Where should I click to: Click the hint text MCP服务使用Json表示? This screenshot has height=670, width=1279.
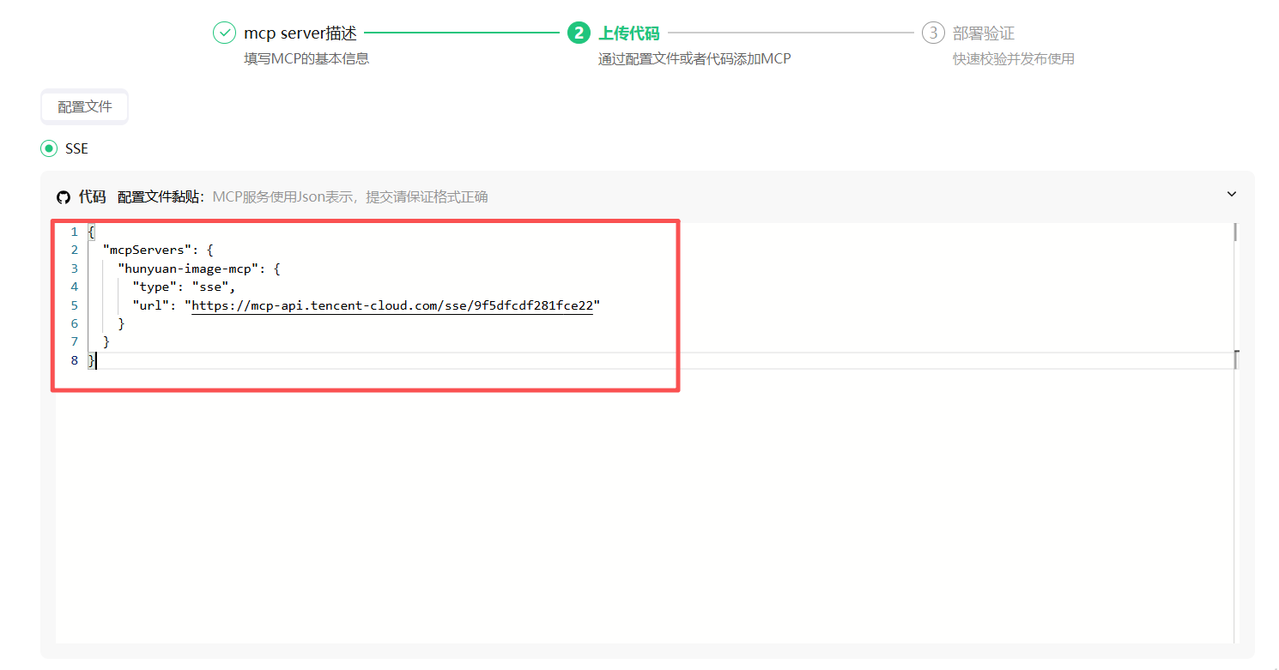click(285, 197)
